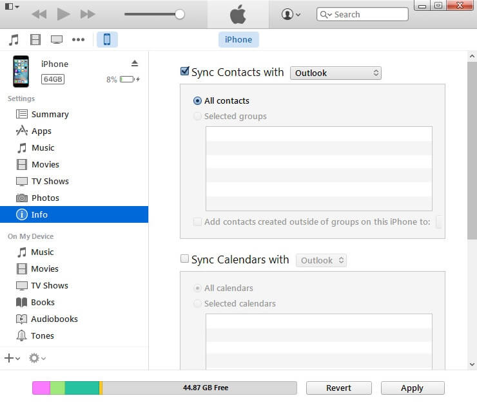Open the gear actions menu
The width and height of the screenshot is (477, 405).
(x=37, y=358)
